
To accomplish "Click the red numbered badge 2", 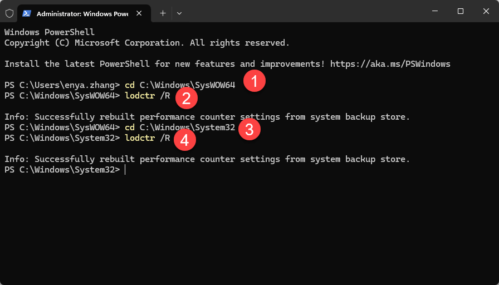I will coord(187,99).
